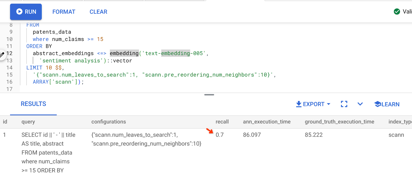Click the editor/results divider handle
412x176 pixels.
coord(209,95)
